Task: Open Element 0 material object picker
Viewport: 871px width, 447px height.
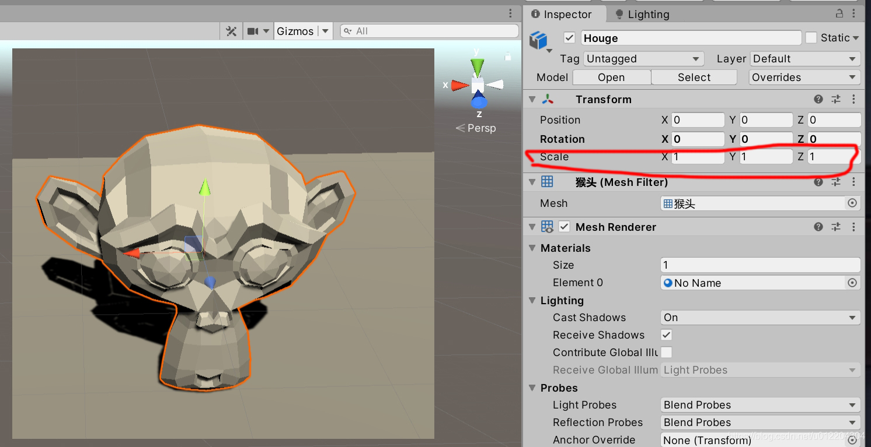Action: coord(852,283)
